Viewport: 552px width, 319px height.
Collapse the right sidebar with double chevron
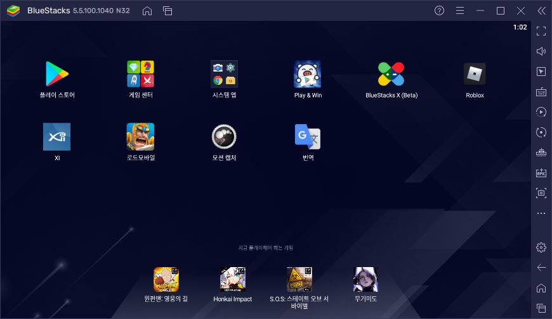point(541,11)
